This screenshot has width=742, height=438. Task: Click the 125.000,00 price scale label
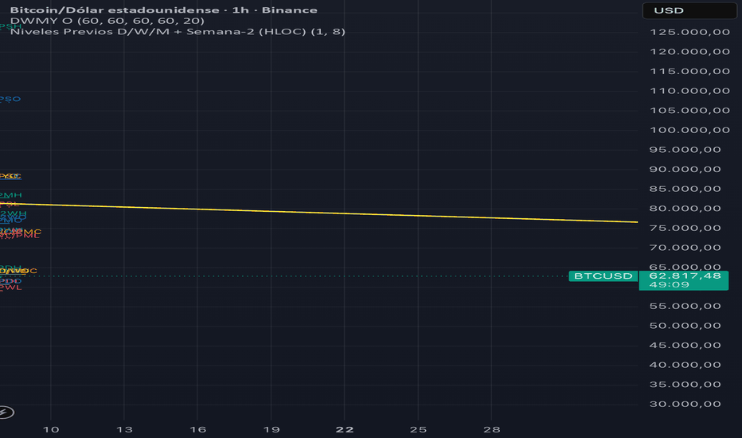690,32
